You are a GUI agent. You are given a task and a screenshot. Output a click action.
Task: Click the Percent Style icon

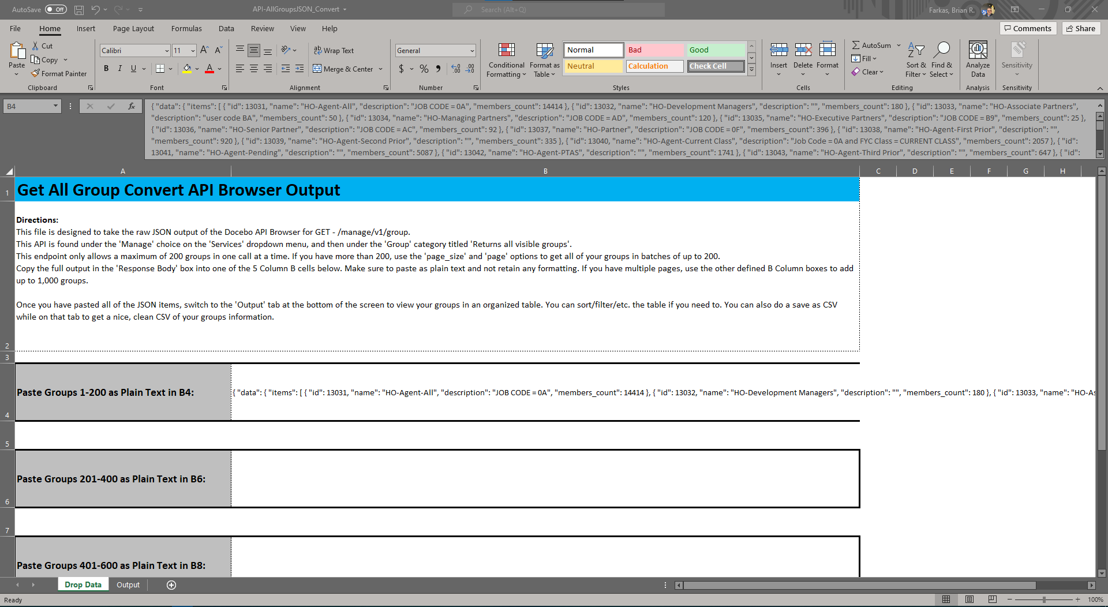424,69
